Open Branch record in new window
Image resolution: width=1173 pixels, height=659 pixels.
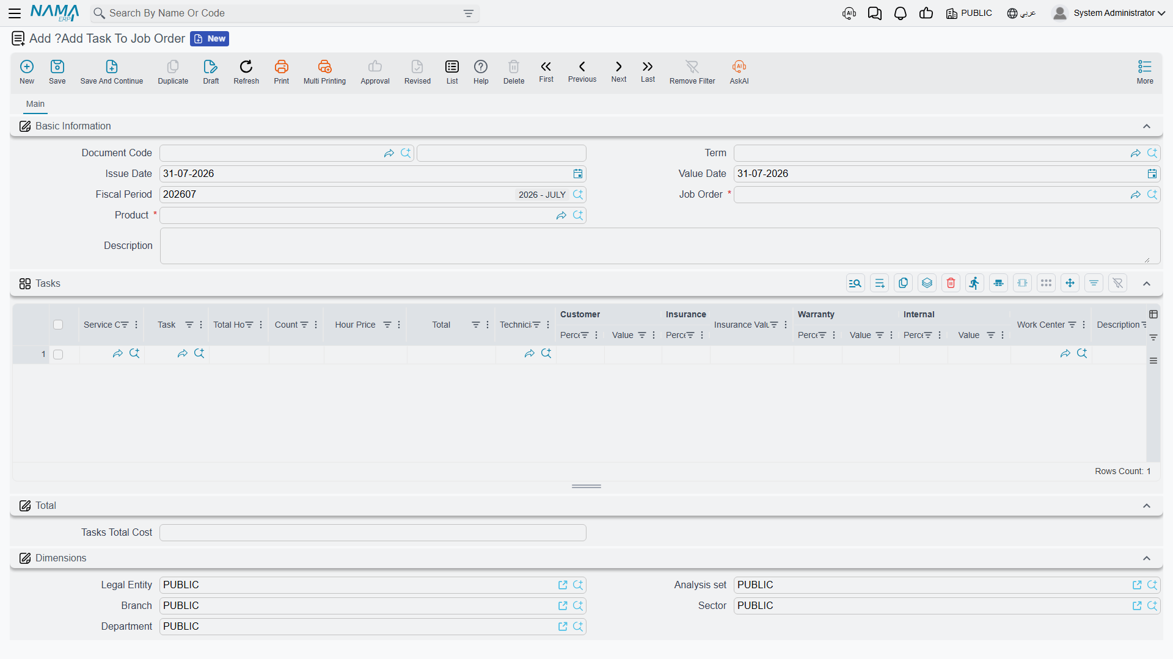pyautogui.click(x=563, y=606)
